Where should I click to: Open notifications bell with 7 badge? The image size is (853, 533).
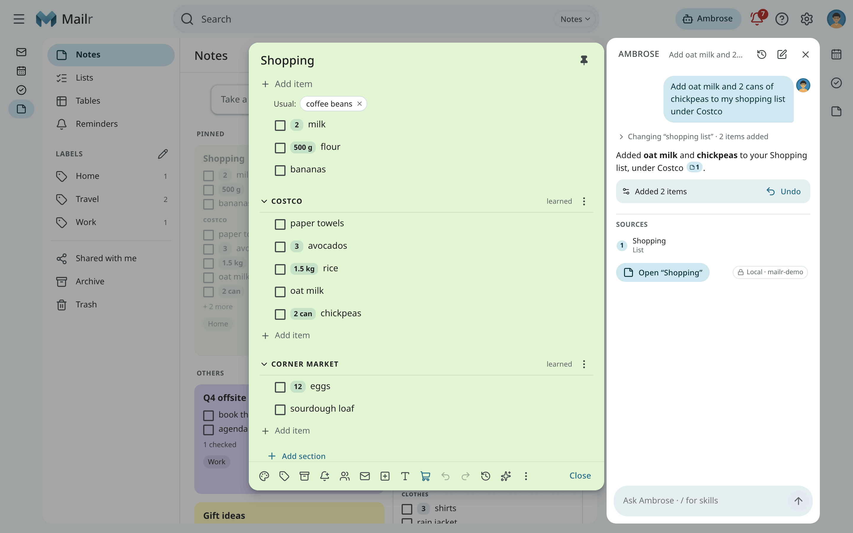[757, 19]
